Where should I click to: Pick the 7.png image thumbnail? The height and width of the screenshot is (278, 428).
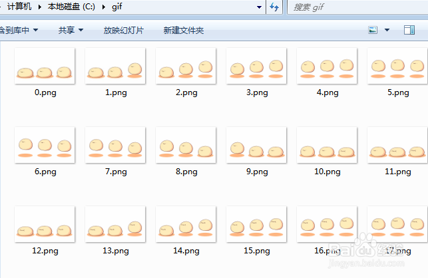click(x=115, y=145)
